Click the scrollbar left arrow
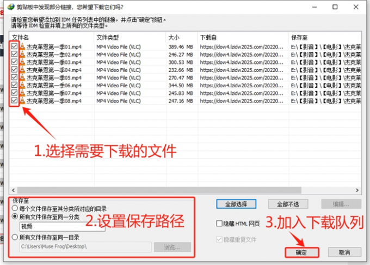 tap(14, 190)
